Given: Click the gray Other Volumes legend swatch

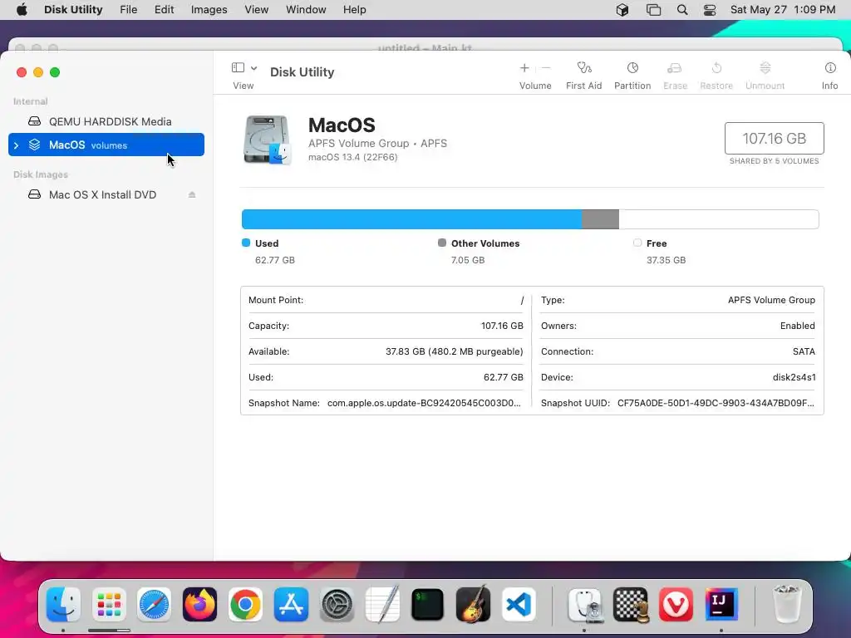Looking at the screenshot, I should (x=442, y=243).
